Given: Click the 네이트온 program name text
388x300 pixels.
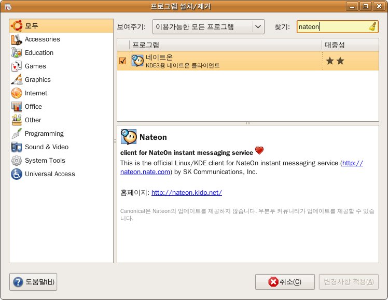Looking at the screenshot, I should 159,58.
